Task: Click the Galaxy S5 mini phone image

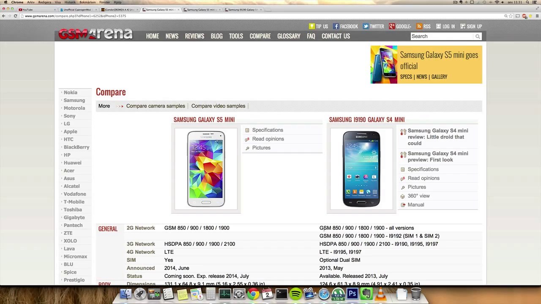Action: (x=206, y=169)
